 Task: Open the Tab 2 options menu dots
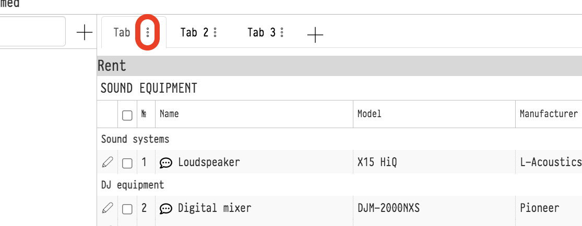pyautogui.click(x=215, y=33)
